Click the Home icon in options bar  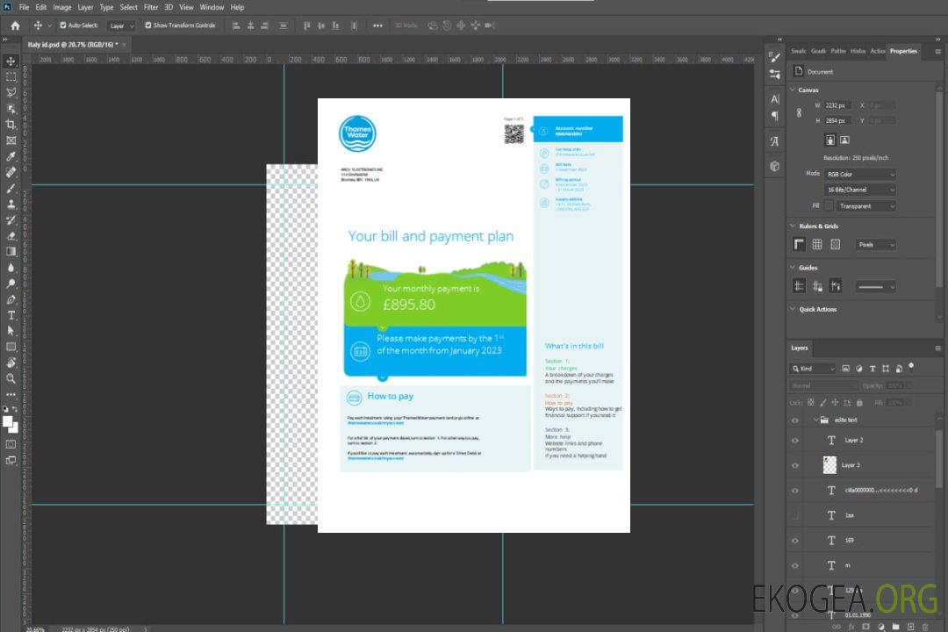tap(15, 25)
